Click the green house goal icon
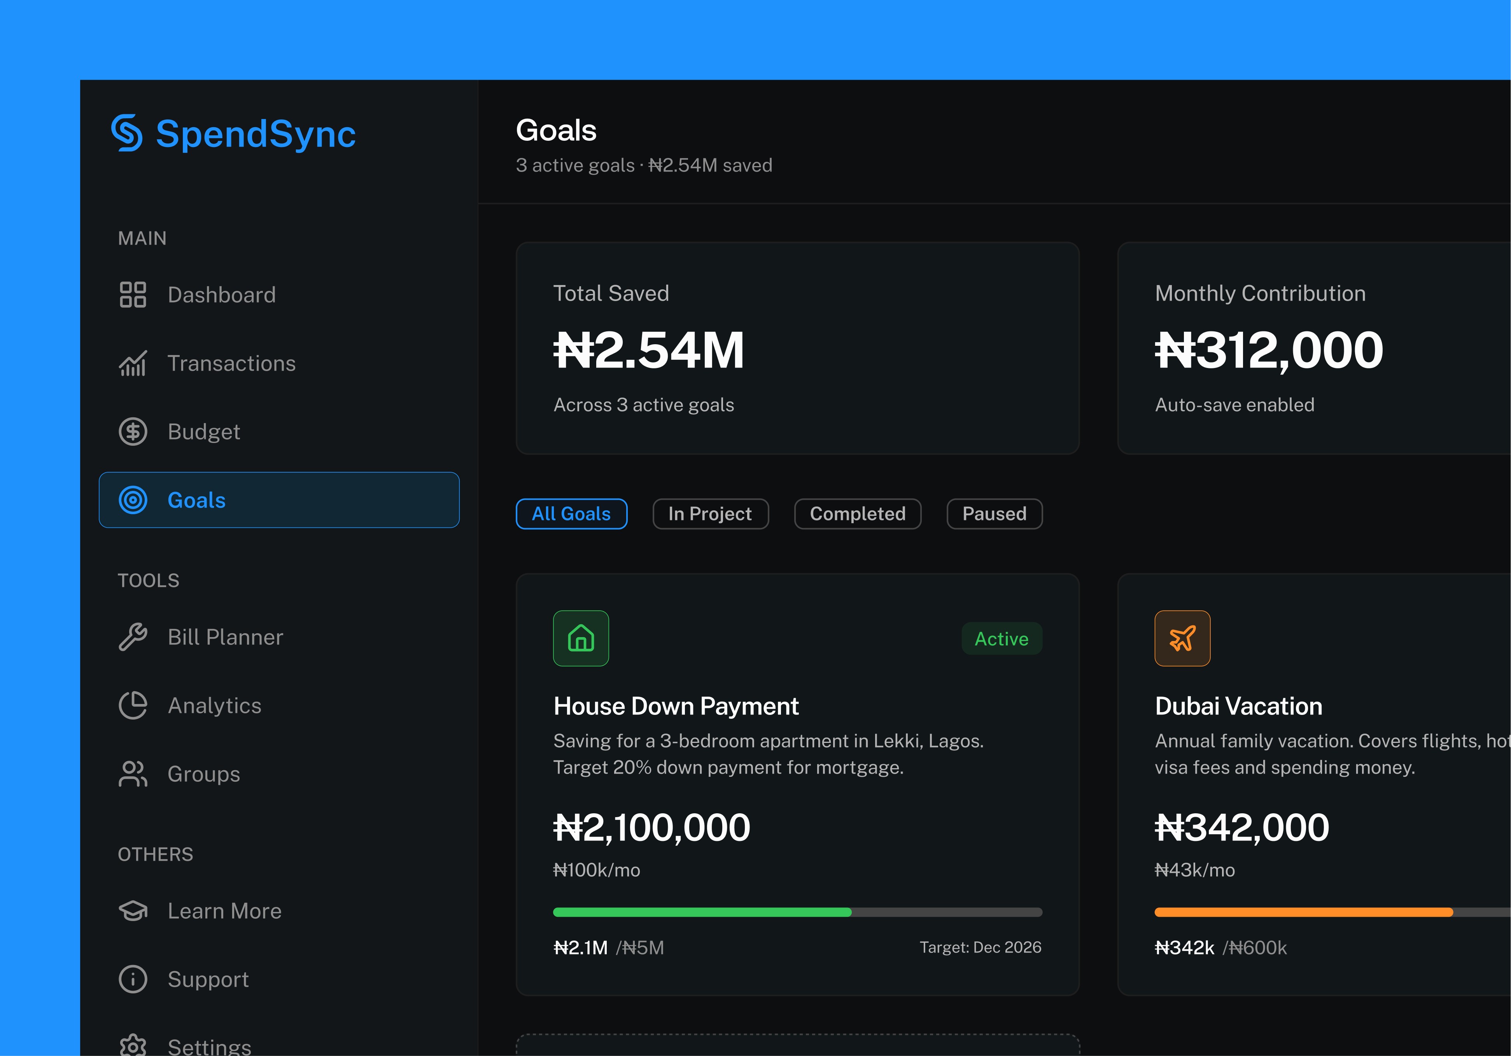Viewport: 1511px width, 1056px height. click(x=580, y=638)
